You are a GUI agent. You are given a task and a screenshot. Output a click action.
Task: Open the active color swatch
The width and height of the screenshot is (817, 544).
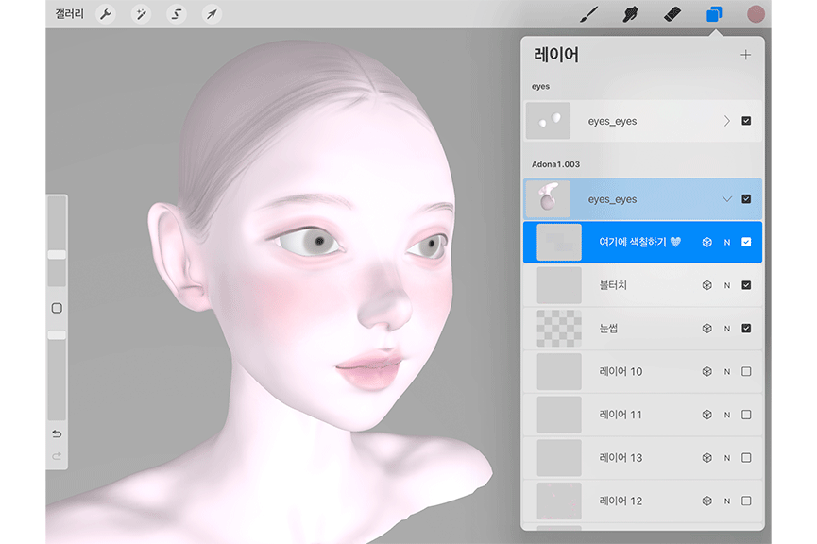click(756, 14)
